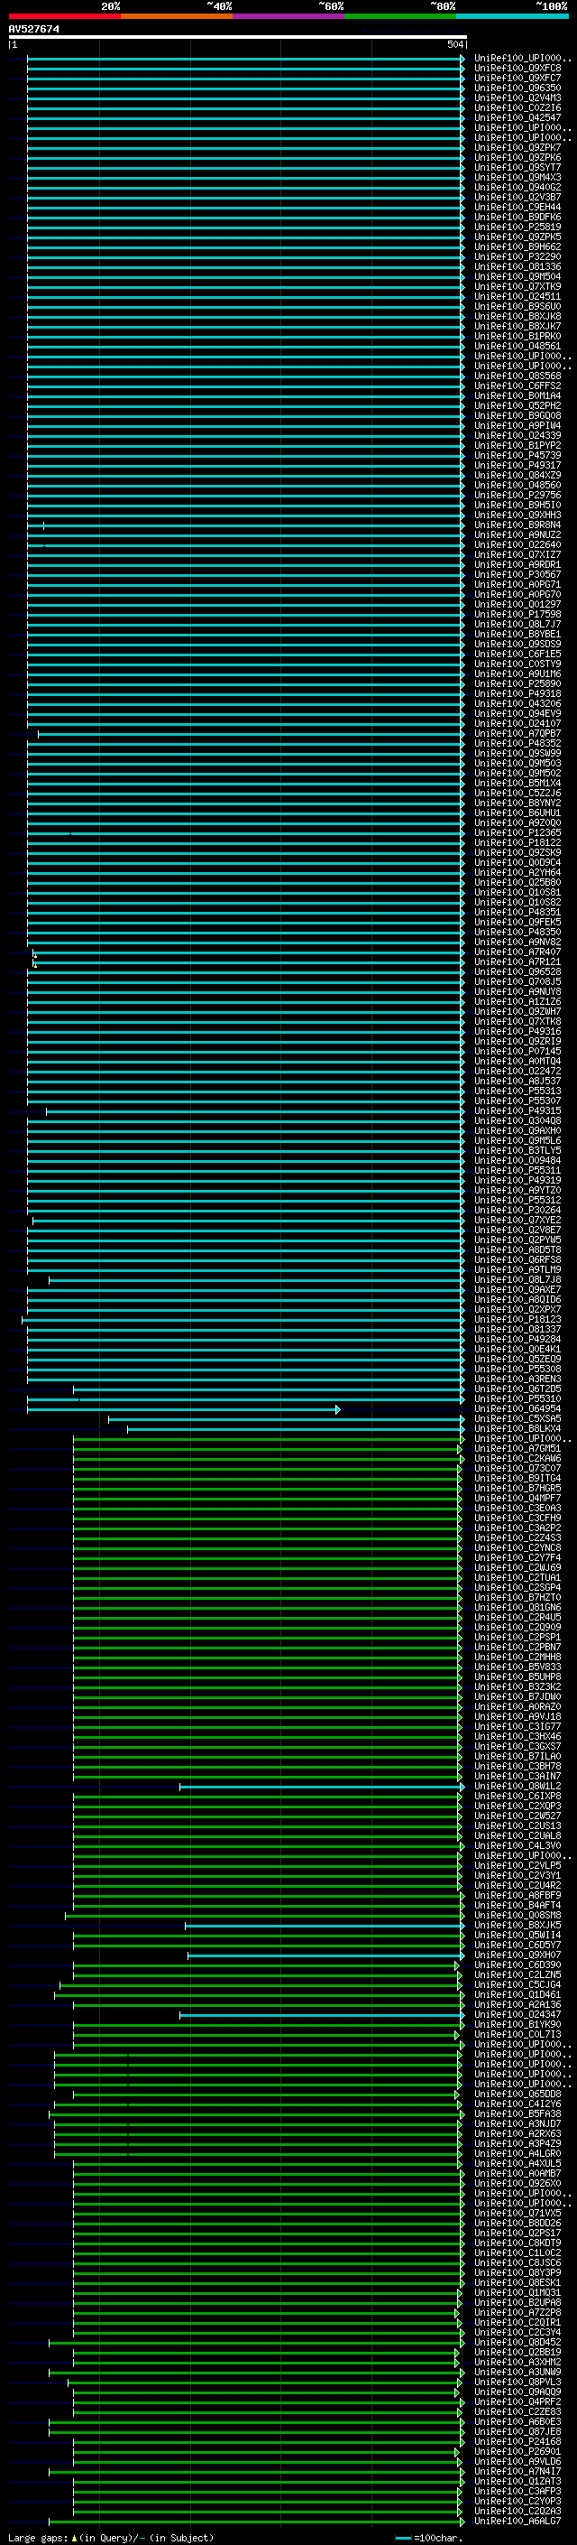Select the UniRef100_P49315 label

pos(517,1111)
